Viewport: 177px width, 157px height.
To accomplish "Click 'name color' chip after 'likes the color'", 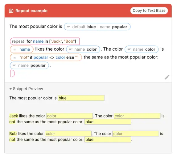I will pyautogui.click(x=83, y=49).
